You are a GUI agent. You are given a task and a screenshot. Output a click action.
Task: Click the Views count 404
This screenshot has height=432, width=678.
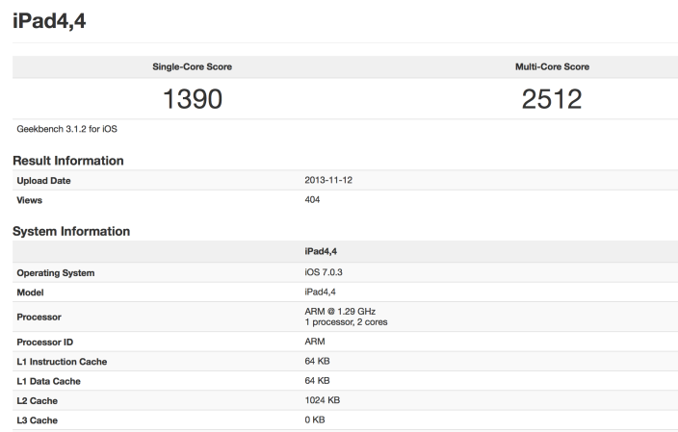(x=312, y=199)
